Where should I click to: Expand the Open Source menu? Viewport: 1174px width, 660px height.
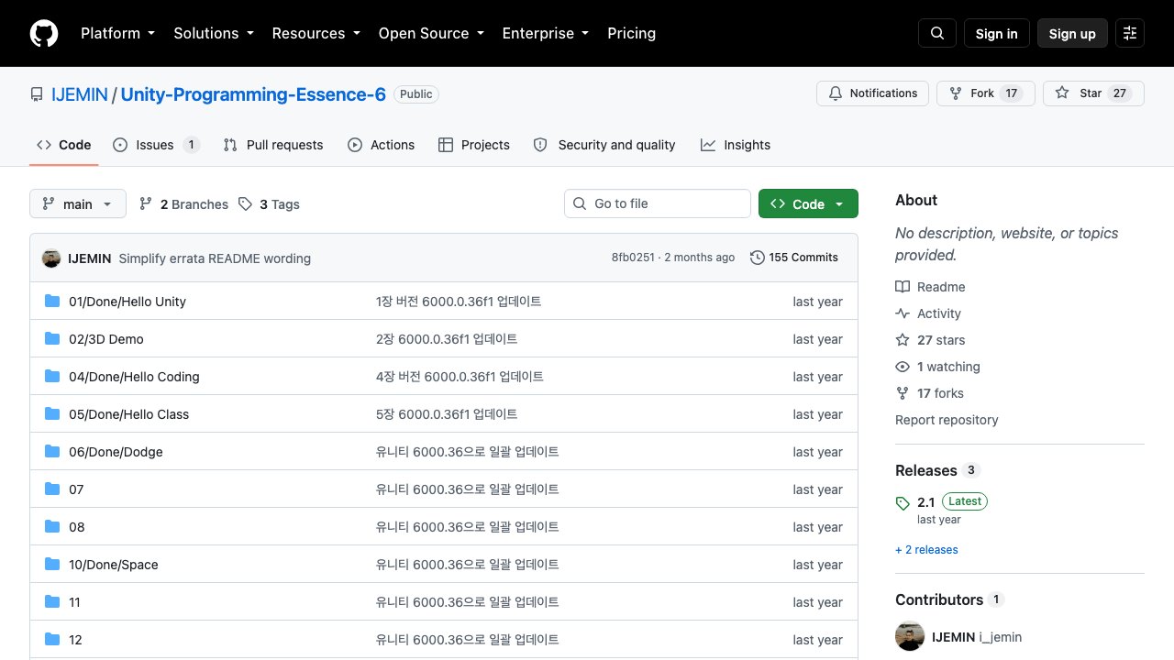click(x=430, y=33)
